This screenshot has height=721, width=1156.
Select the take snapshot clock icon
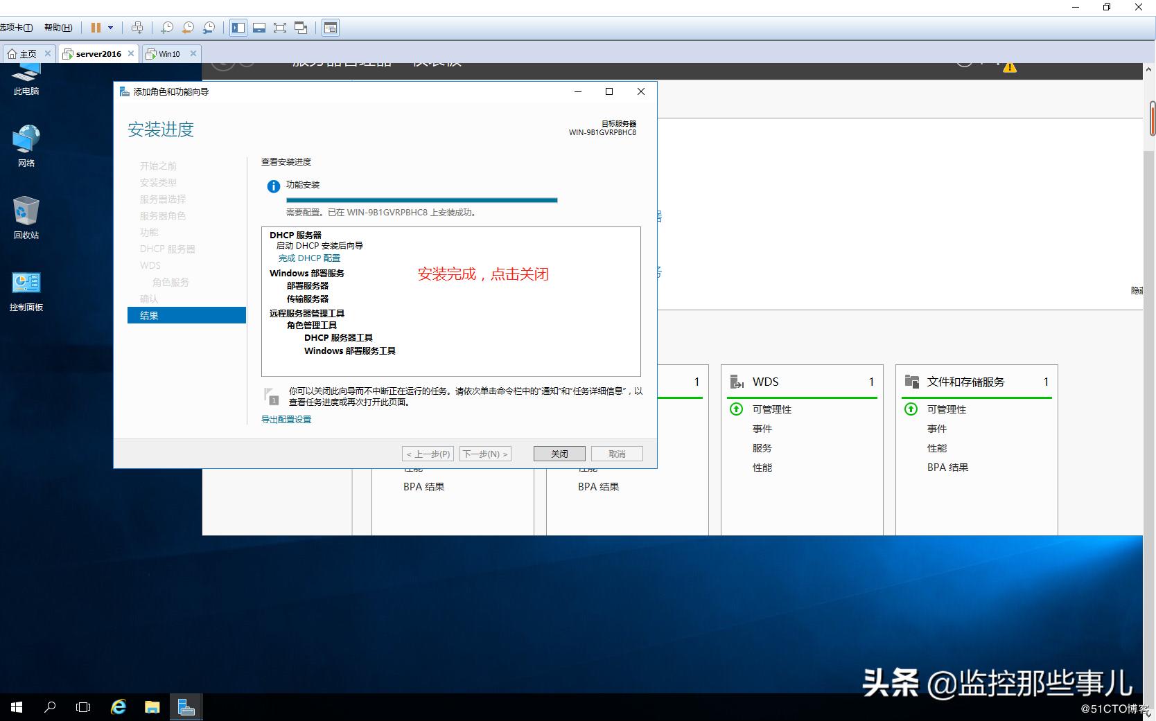click(x=167, y=27)
